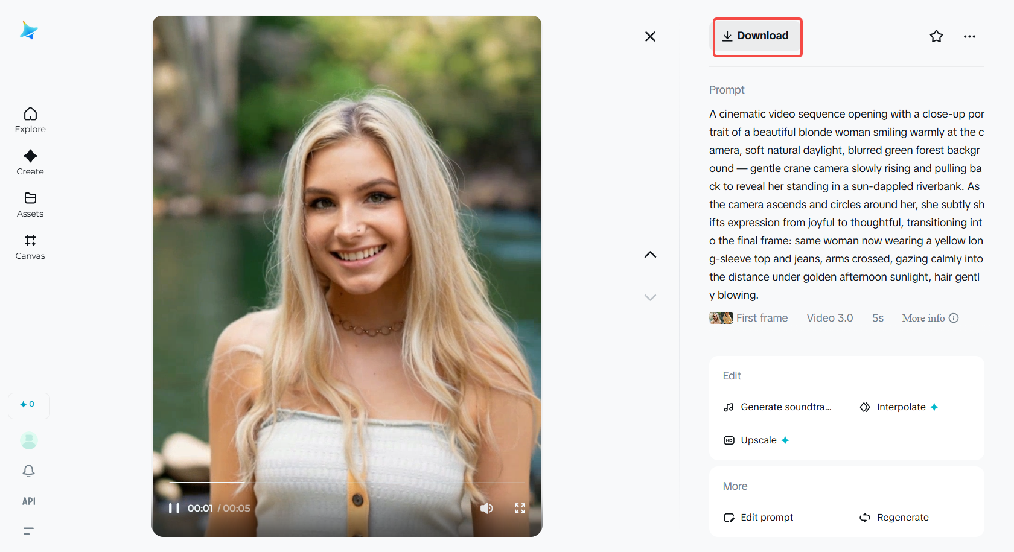This screenshot has height=552, width=1014.
Task: Open the notifications bell
Action: pyautogui.click(x=28, y=471)
